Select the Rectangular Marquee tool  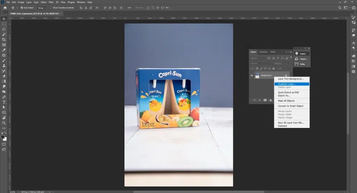(4, 24)
